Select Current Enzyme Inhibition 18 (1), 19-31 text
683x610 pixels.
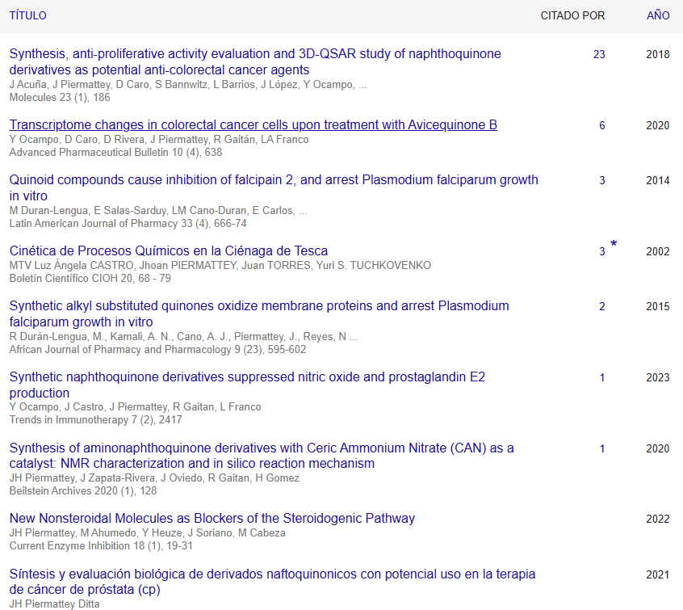[x=101, y=546]
